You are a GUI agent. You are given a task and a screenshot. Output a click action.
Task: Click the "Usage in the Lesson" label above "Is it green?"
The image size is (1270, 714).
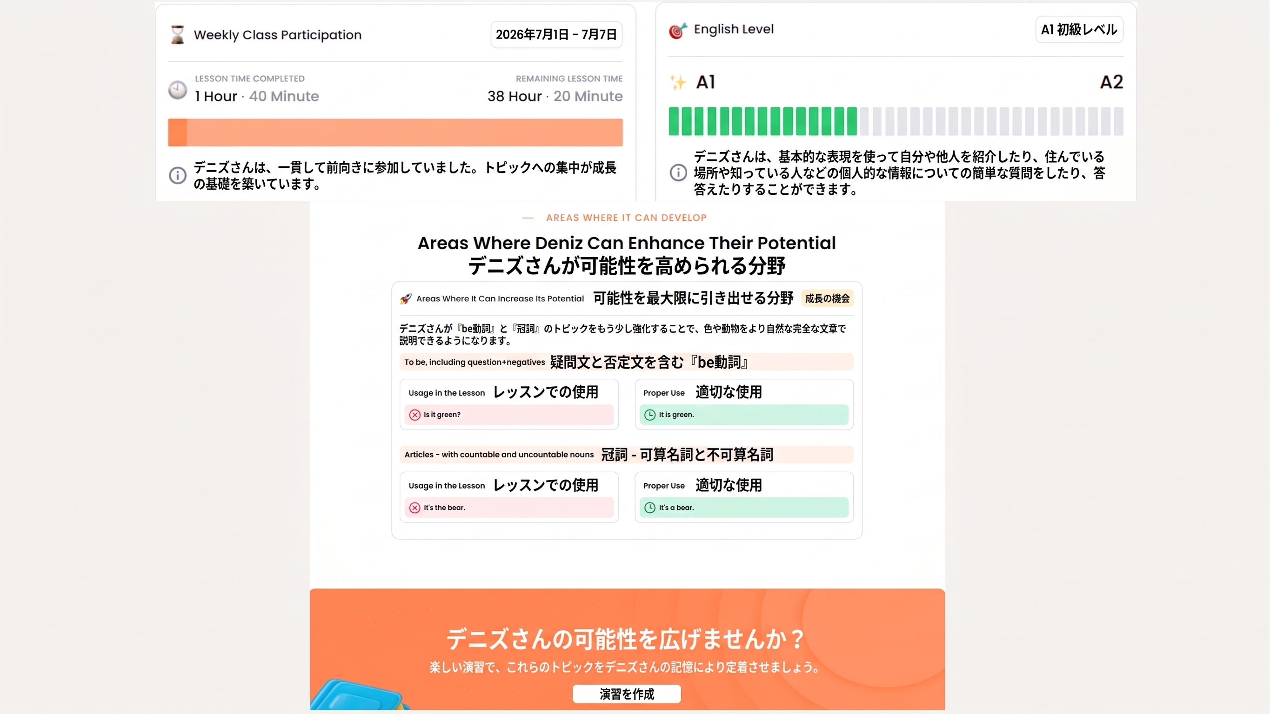pyautogui.click(x=447, y=393)
